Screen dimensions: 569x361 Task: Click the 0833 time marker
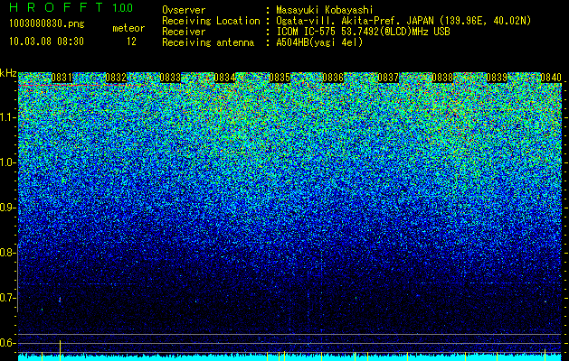(x=171, y=78)
